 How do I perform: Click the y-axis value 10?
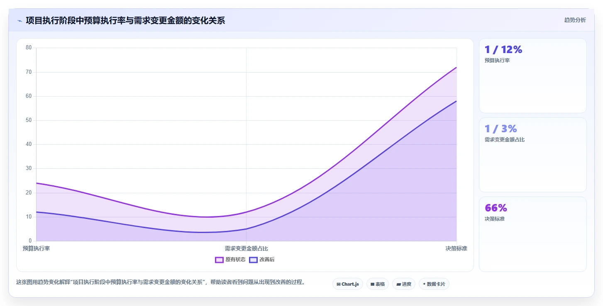coord(29,217)
